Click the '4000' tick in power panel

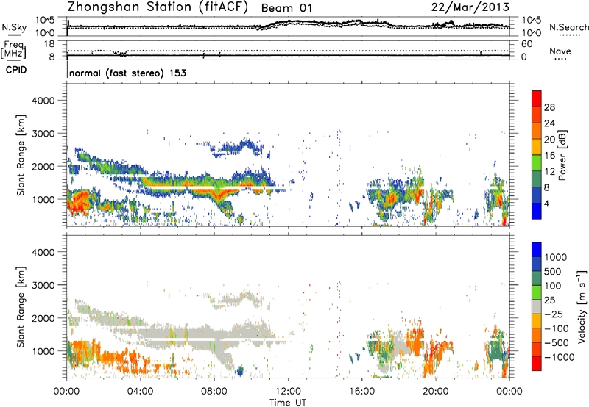coord(43,101)
